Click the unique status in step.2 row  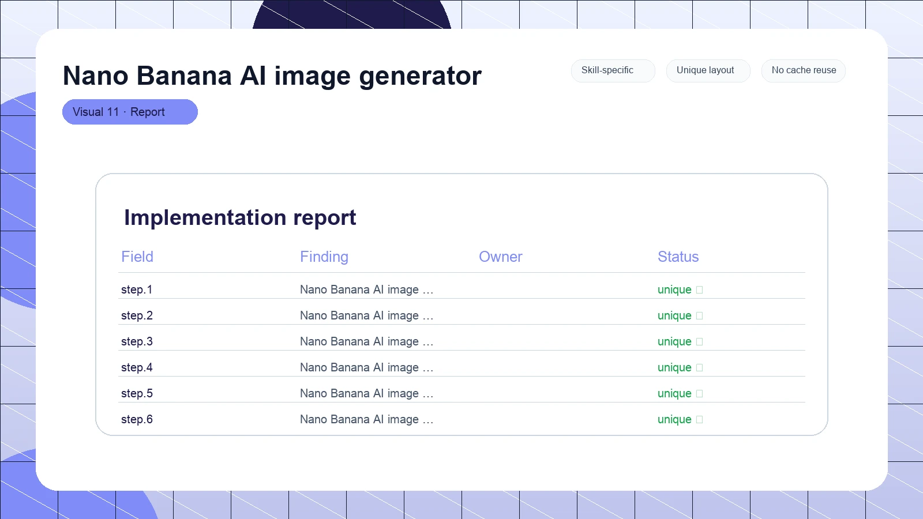point(680,315)
